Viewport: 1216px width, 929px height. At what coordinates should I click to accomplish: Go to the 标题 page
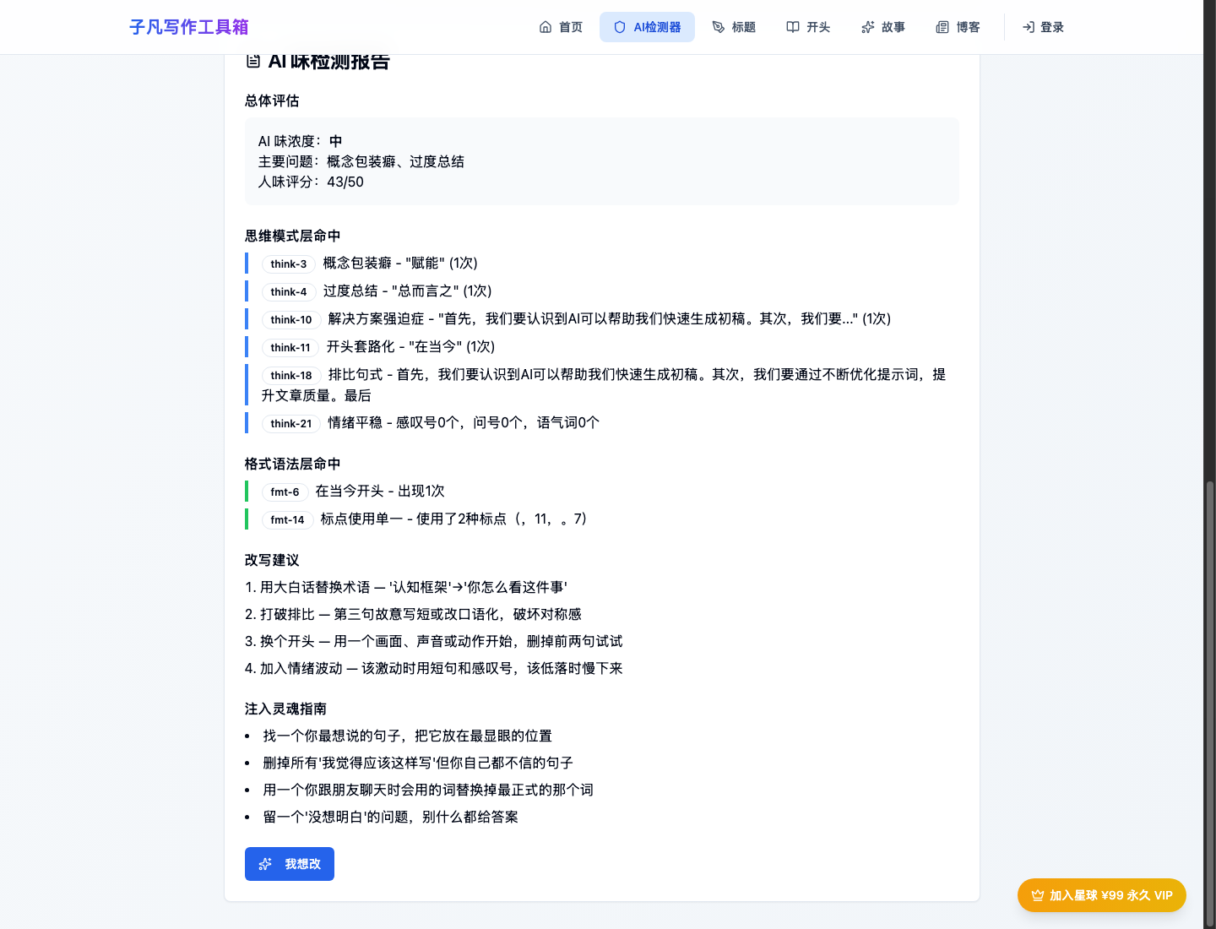tap(734, 27)
